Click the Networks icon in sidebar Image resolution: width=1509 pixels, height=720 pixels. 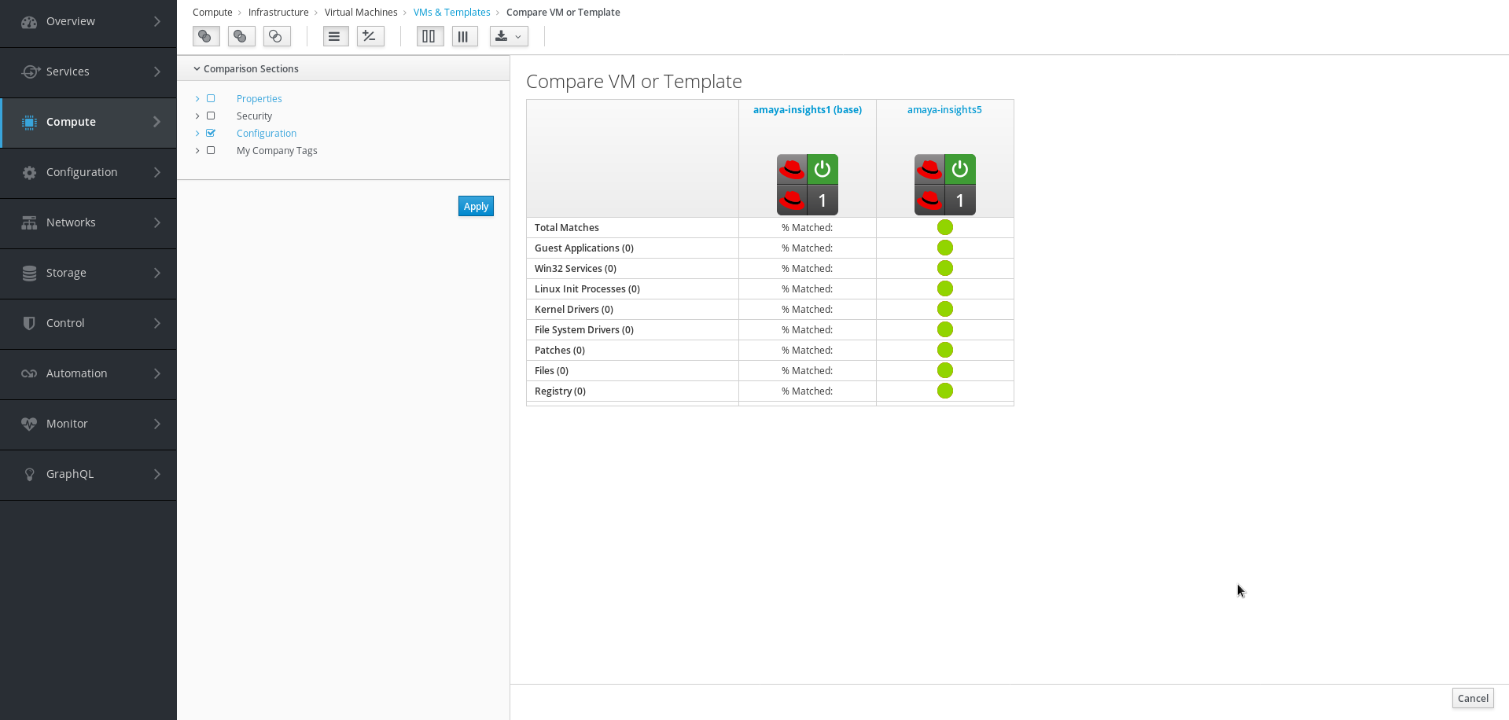click(29, 222)
